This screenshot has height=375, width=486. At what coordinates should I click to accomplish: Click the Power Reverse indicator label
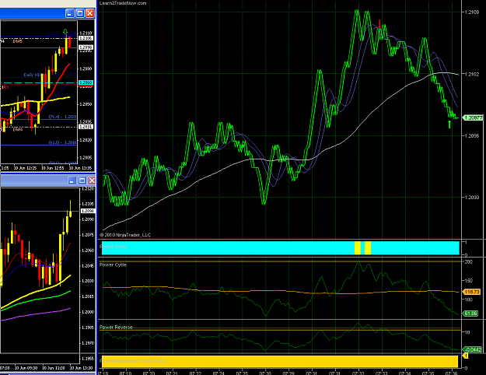pyautogui.click(x=116, y=328)
